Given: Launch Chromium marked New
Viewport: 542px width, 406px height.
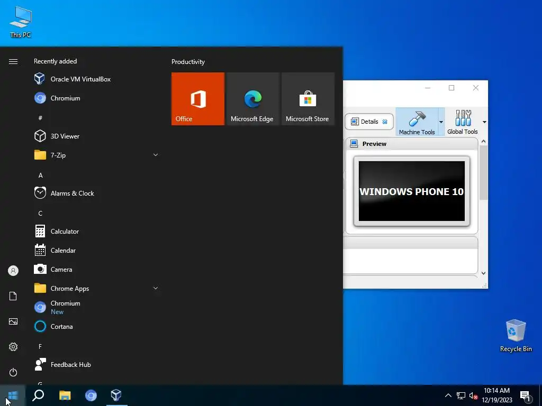Looking at the screenshot, I should tap(97, 307).
